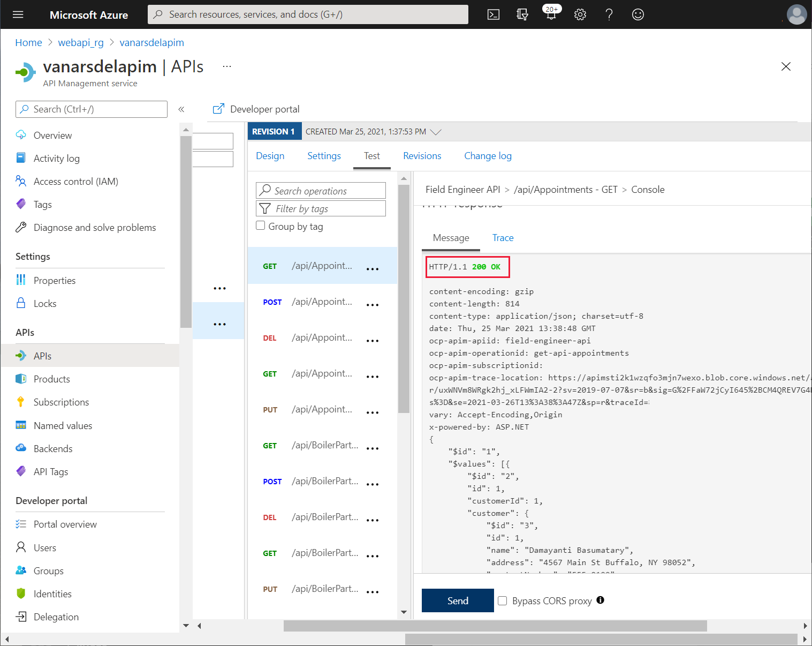The height and width of the screenshot is (646, 812).
Task: Switch to the Trace response tab
Action: (x=503, y=238)
